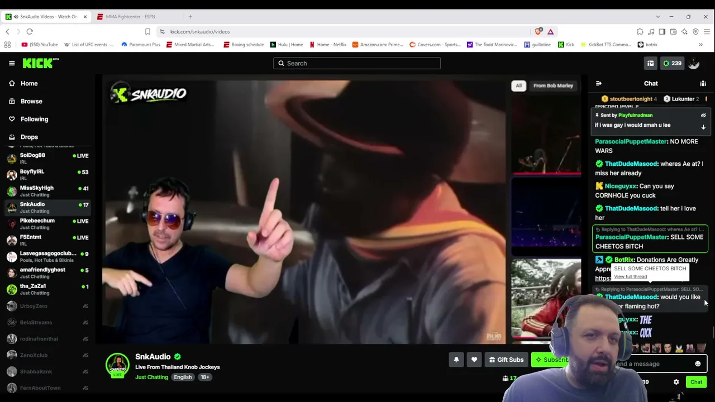Open the Brave VPN shield icon

tap(695, 32)
